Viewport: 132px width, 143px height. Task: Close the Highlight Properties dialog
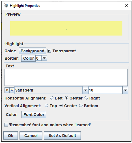[127, 5]
